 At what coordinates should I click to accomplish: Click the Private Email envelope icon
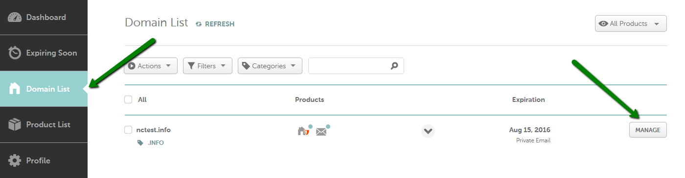click(x=322, y=131)
